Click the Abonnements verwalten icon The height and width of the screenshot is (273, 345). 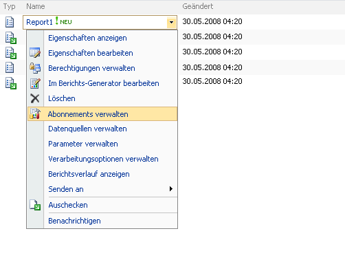35,113
